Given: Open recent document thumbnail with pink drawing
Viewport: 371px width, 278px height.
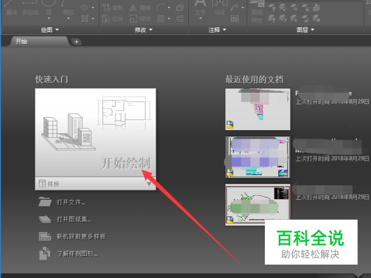Looking at the screenshot, I should (x=258, y=109).
